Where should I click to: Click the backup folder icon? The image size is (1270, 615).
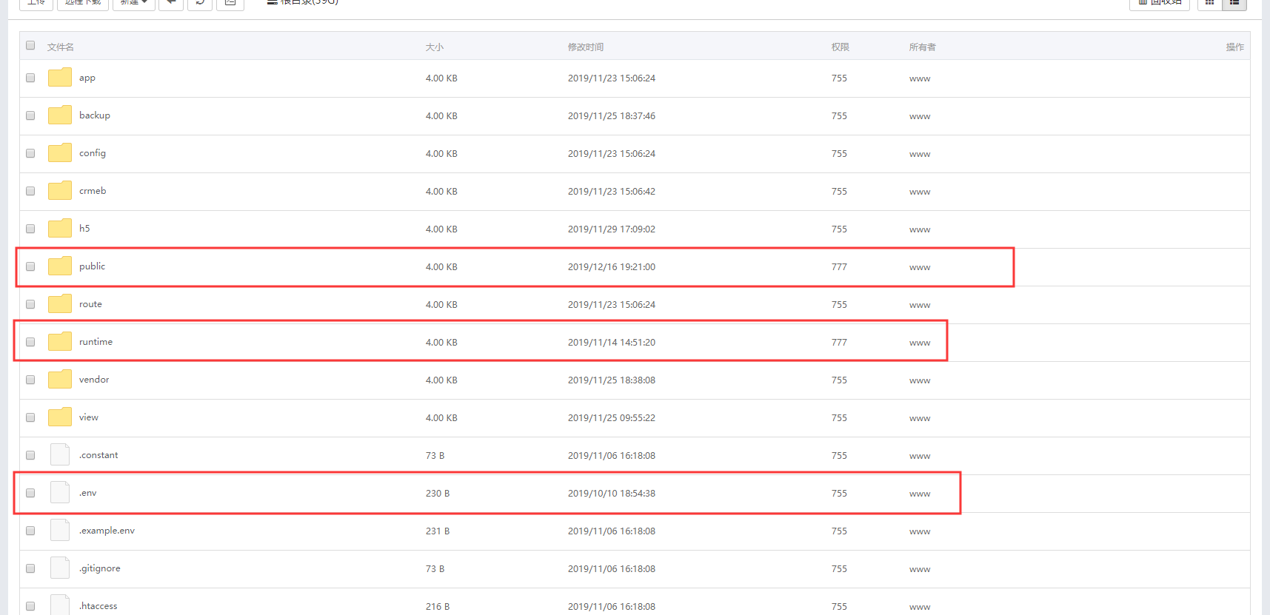click(x=60, y=115)
